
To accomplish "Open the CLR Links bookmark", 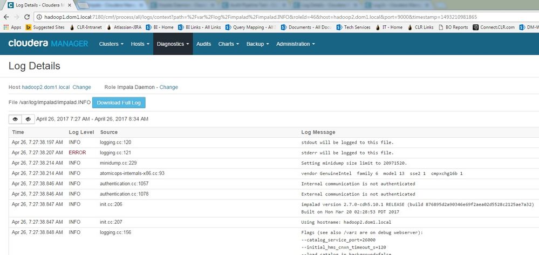I will (x=420, y=27).
